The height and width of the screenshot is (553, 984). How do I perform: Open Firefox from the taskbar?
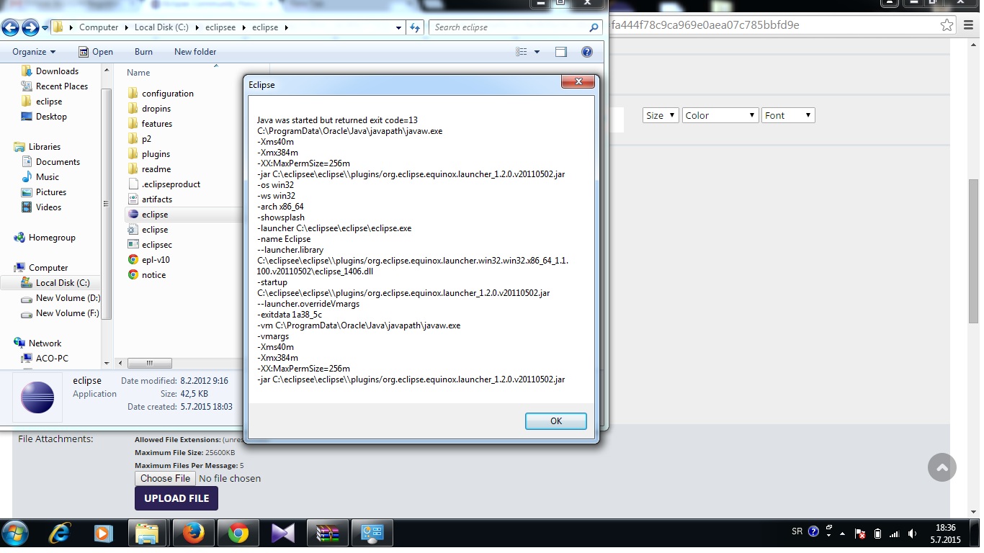point(193,534)
